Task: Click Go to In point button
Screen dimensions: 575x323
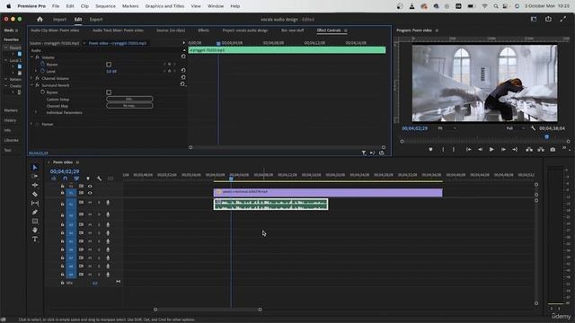Action: coord(468,150)
